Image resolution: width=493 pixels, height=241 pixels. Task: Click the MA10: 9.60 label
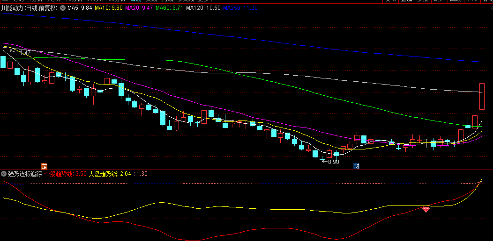tap(108, 8)
